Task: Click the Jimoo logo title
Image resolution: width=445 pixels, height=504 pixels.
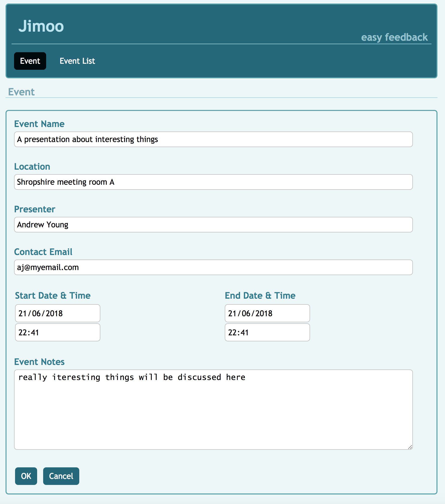Action: [x=41, y=26]
